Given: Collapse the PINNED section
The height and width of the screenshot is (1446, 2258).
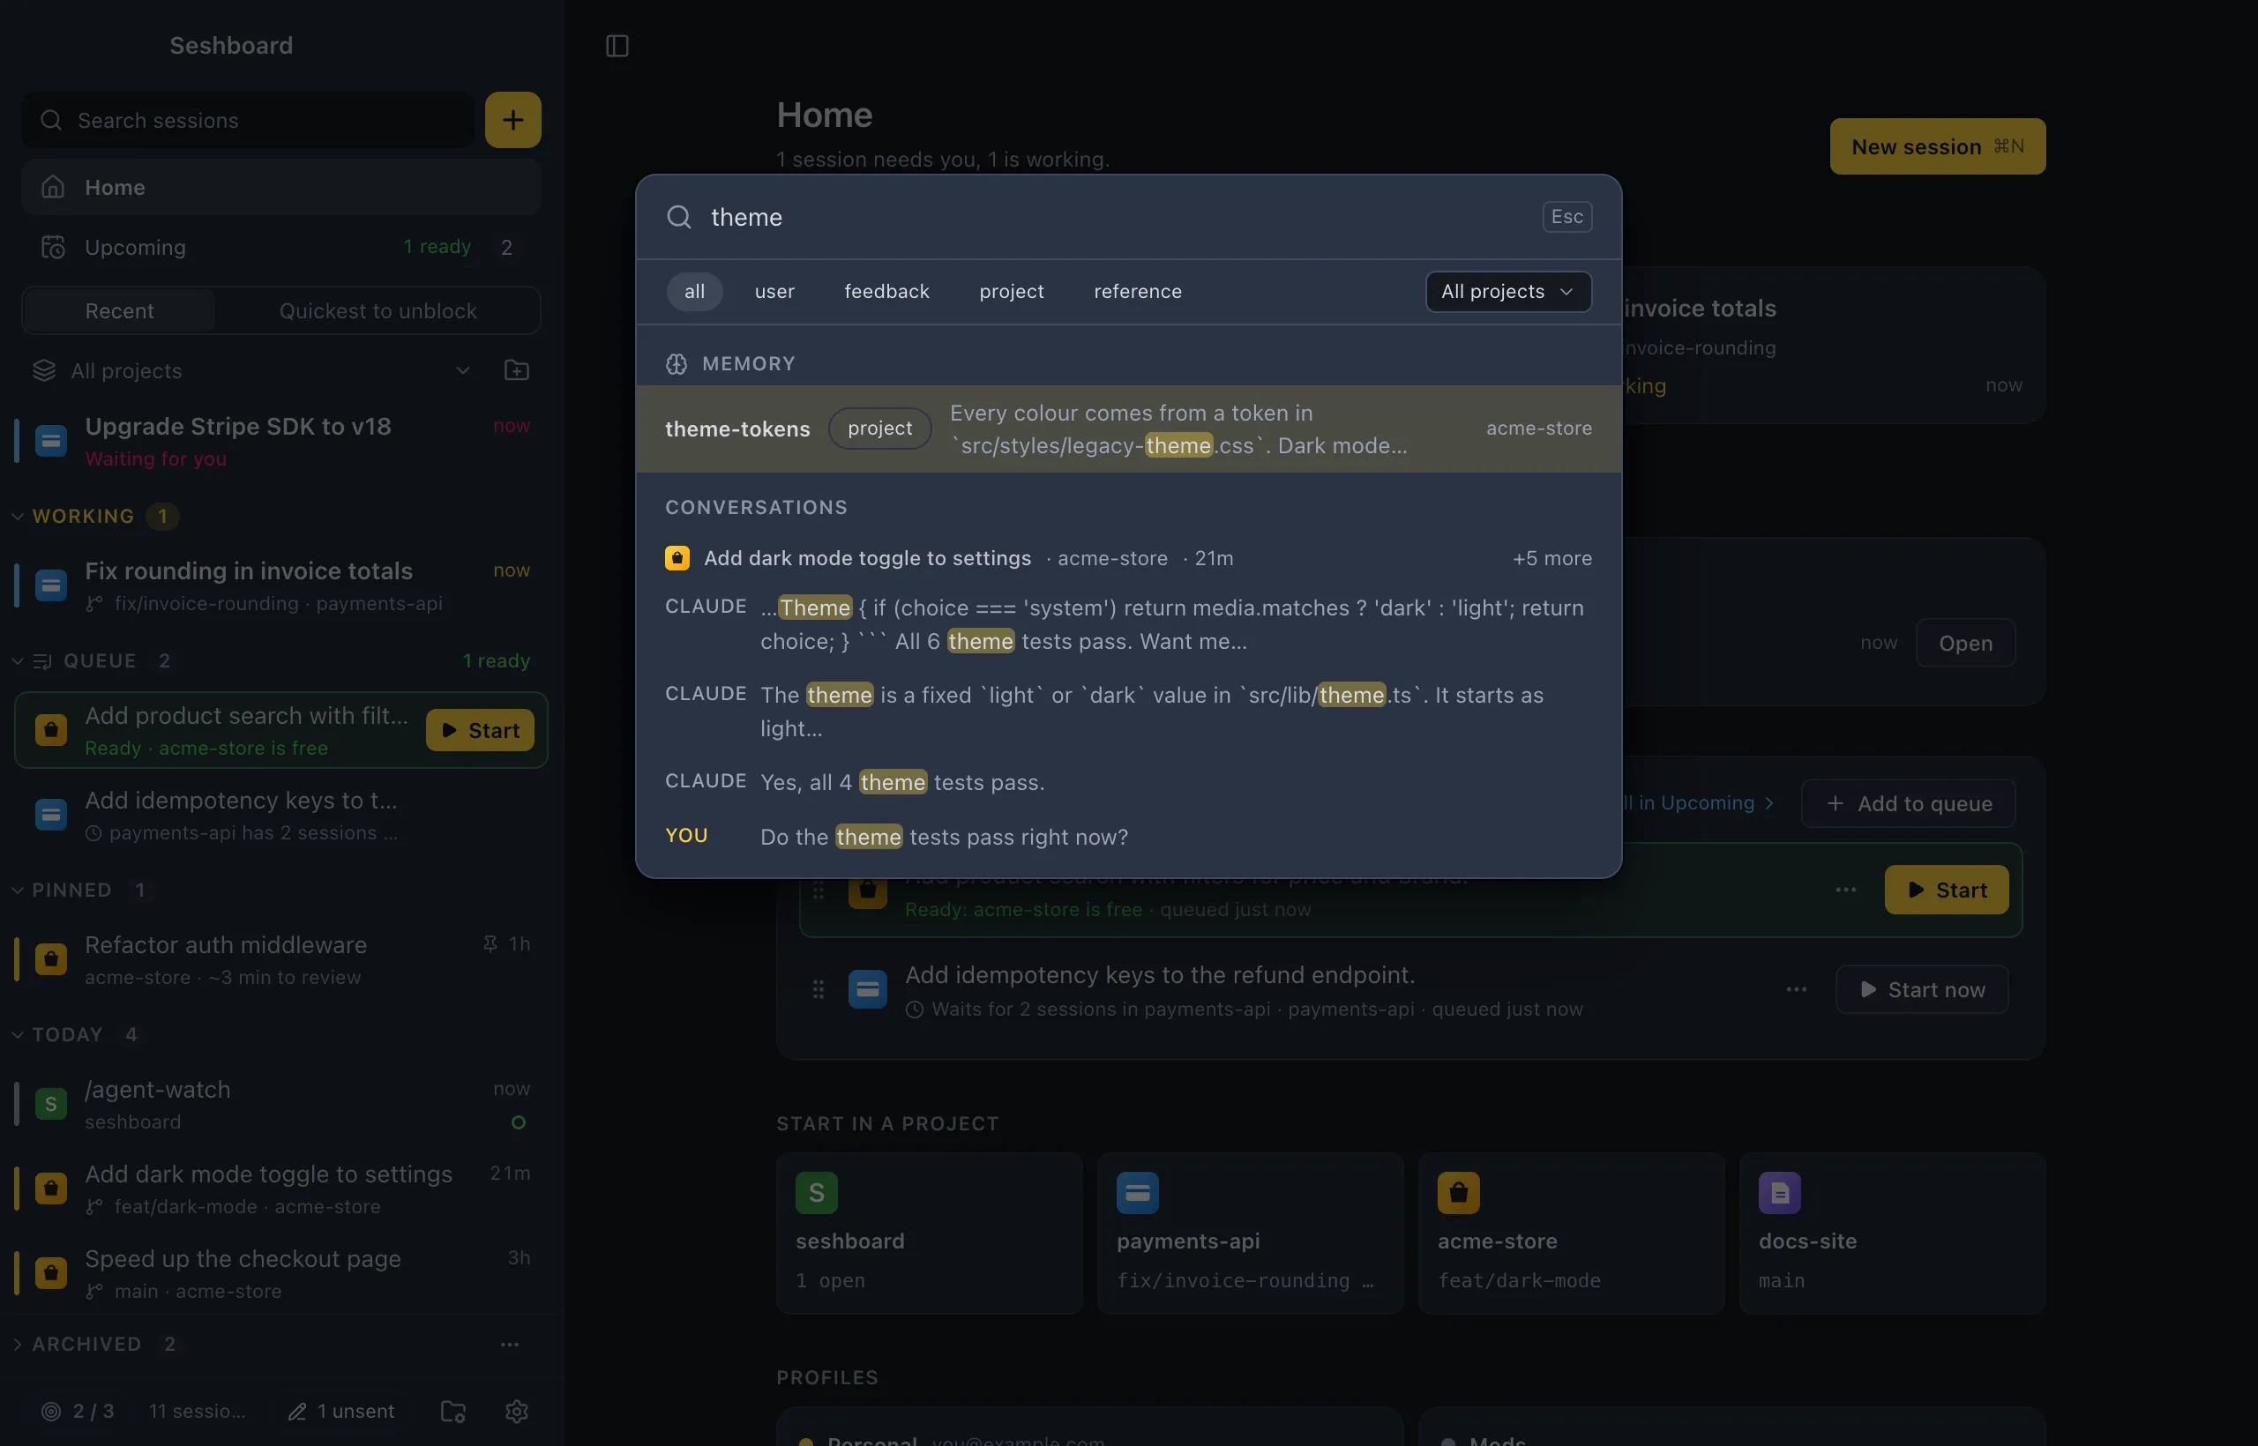Looking at the screenshot, I should pyautogui.click(x=18, y=891).
